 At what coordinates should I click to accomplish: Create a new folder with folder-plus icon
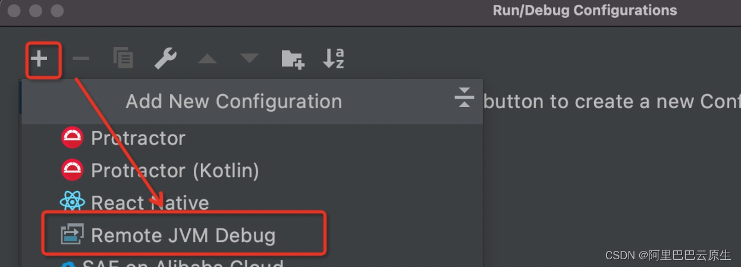(293, 58)
